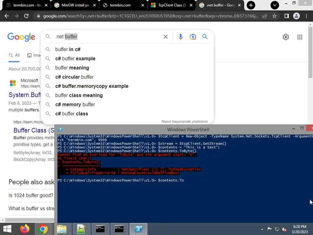Open Chrome side panel icon
The width and height of the screenshot is (313, 235).
tap(287, 16)
